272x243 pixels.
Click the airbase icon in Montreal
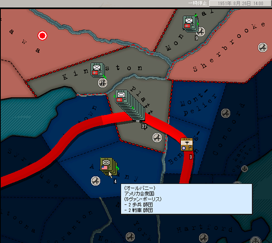click(201, 32)
